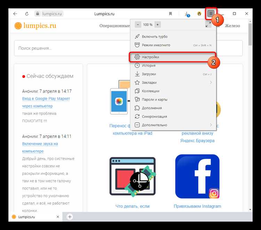Viewport: 261px width, 230px height.
Task: Enter fullscreen via the expand arrows icon
Action: [x=208, y=25]
